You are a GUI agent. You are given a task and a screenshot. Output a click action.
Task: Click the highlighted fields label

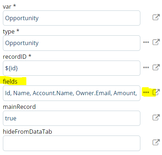click(x=10, y=81)
